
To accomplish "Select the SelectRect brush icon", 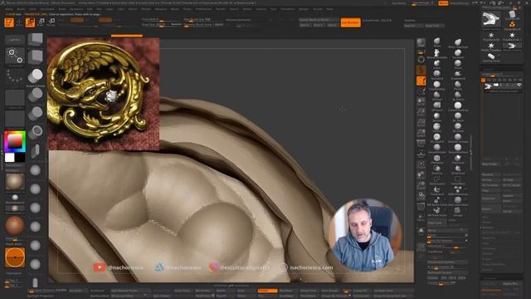I will (458, 179).
